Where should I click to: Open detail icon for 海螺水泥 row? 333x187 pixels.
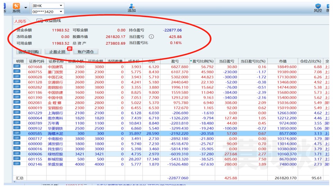click(17, 133)
